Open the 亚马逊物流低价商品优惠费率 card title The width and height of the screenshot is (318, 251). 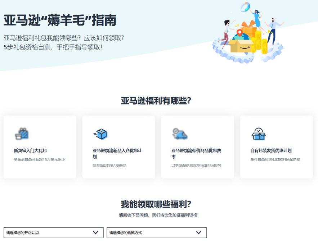196,154
